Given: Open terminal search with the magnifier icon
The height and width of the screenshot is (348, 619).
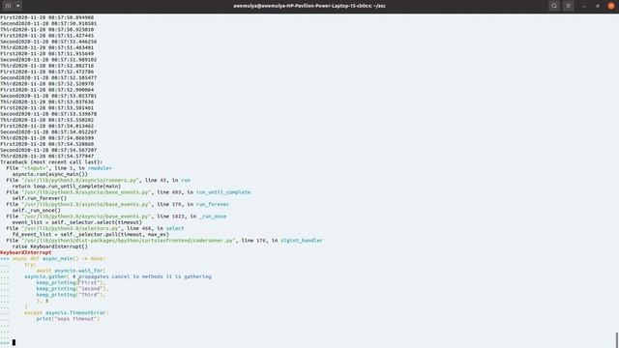Looking at the screenshot, I should click(554, 6).
